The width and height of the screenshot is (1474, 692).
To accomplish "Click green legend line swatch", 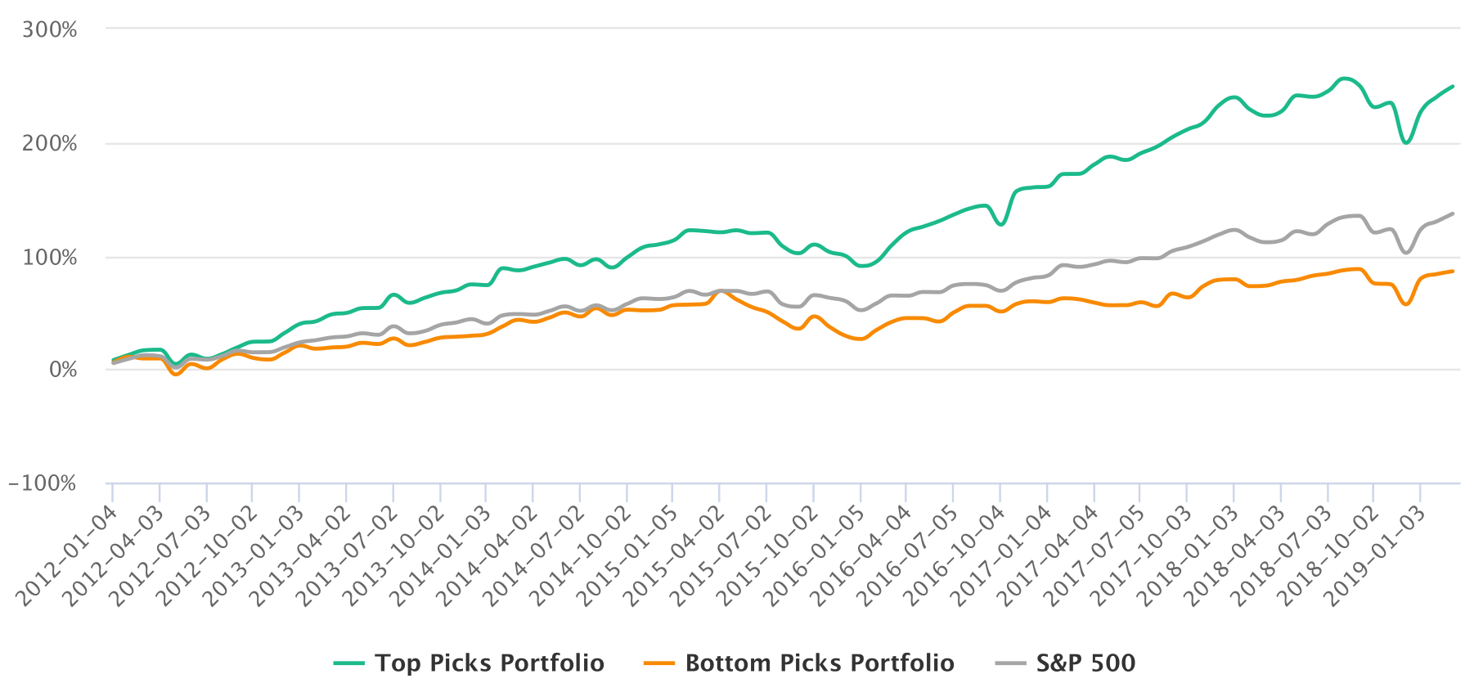I will tap(349, 663).
